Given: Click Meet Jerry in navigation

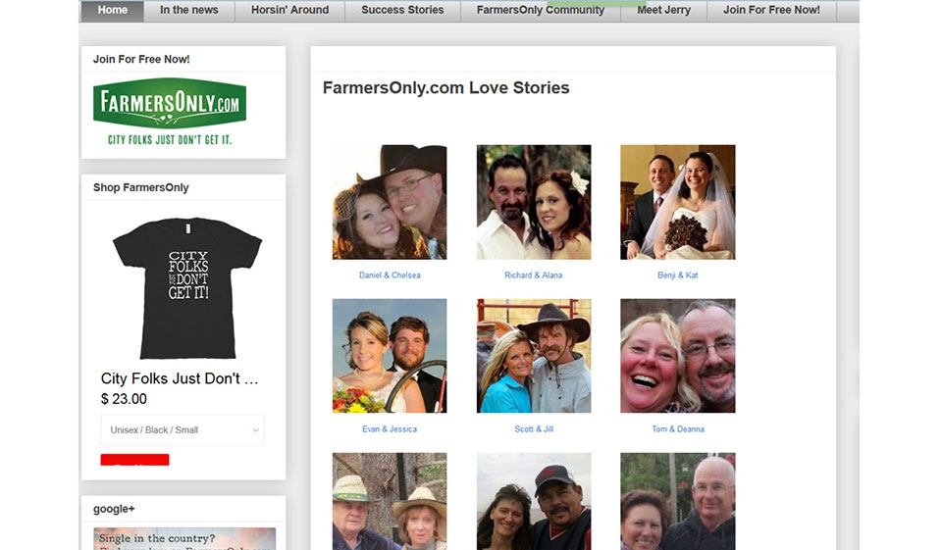Looking at the screenshot, I should (x=663, y=11).
